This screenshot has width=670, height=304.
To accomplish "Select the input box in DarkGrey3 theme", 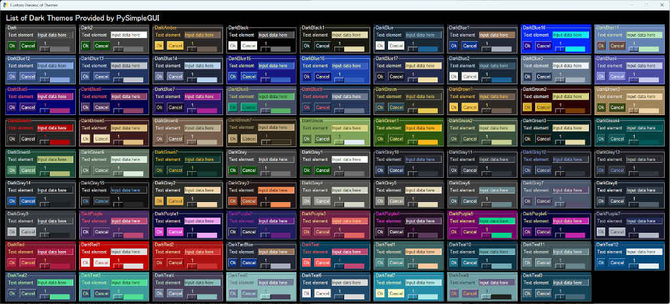I will (x=275, y=190).
